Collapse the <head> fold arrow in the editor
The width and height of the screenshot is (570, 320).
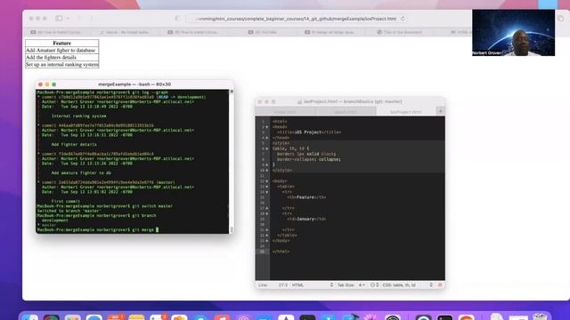coord(267,127)
